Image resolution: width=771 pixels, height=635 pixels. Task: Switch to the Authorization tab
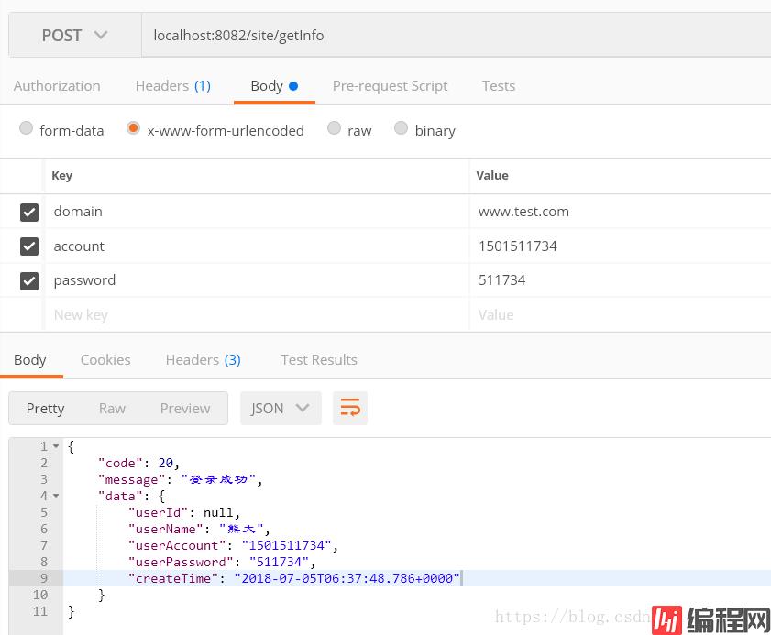(x=57, y=86)
